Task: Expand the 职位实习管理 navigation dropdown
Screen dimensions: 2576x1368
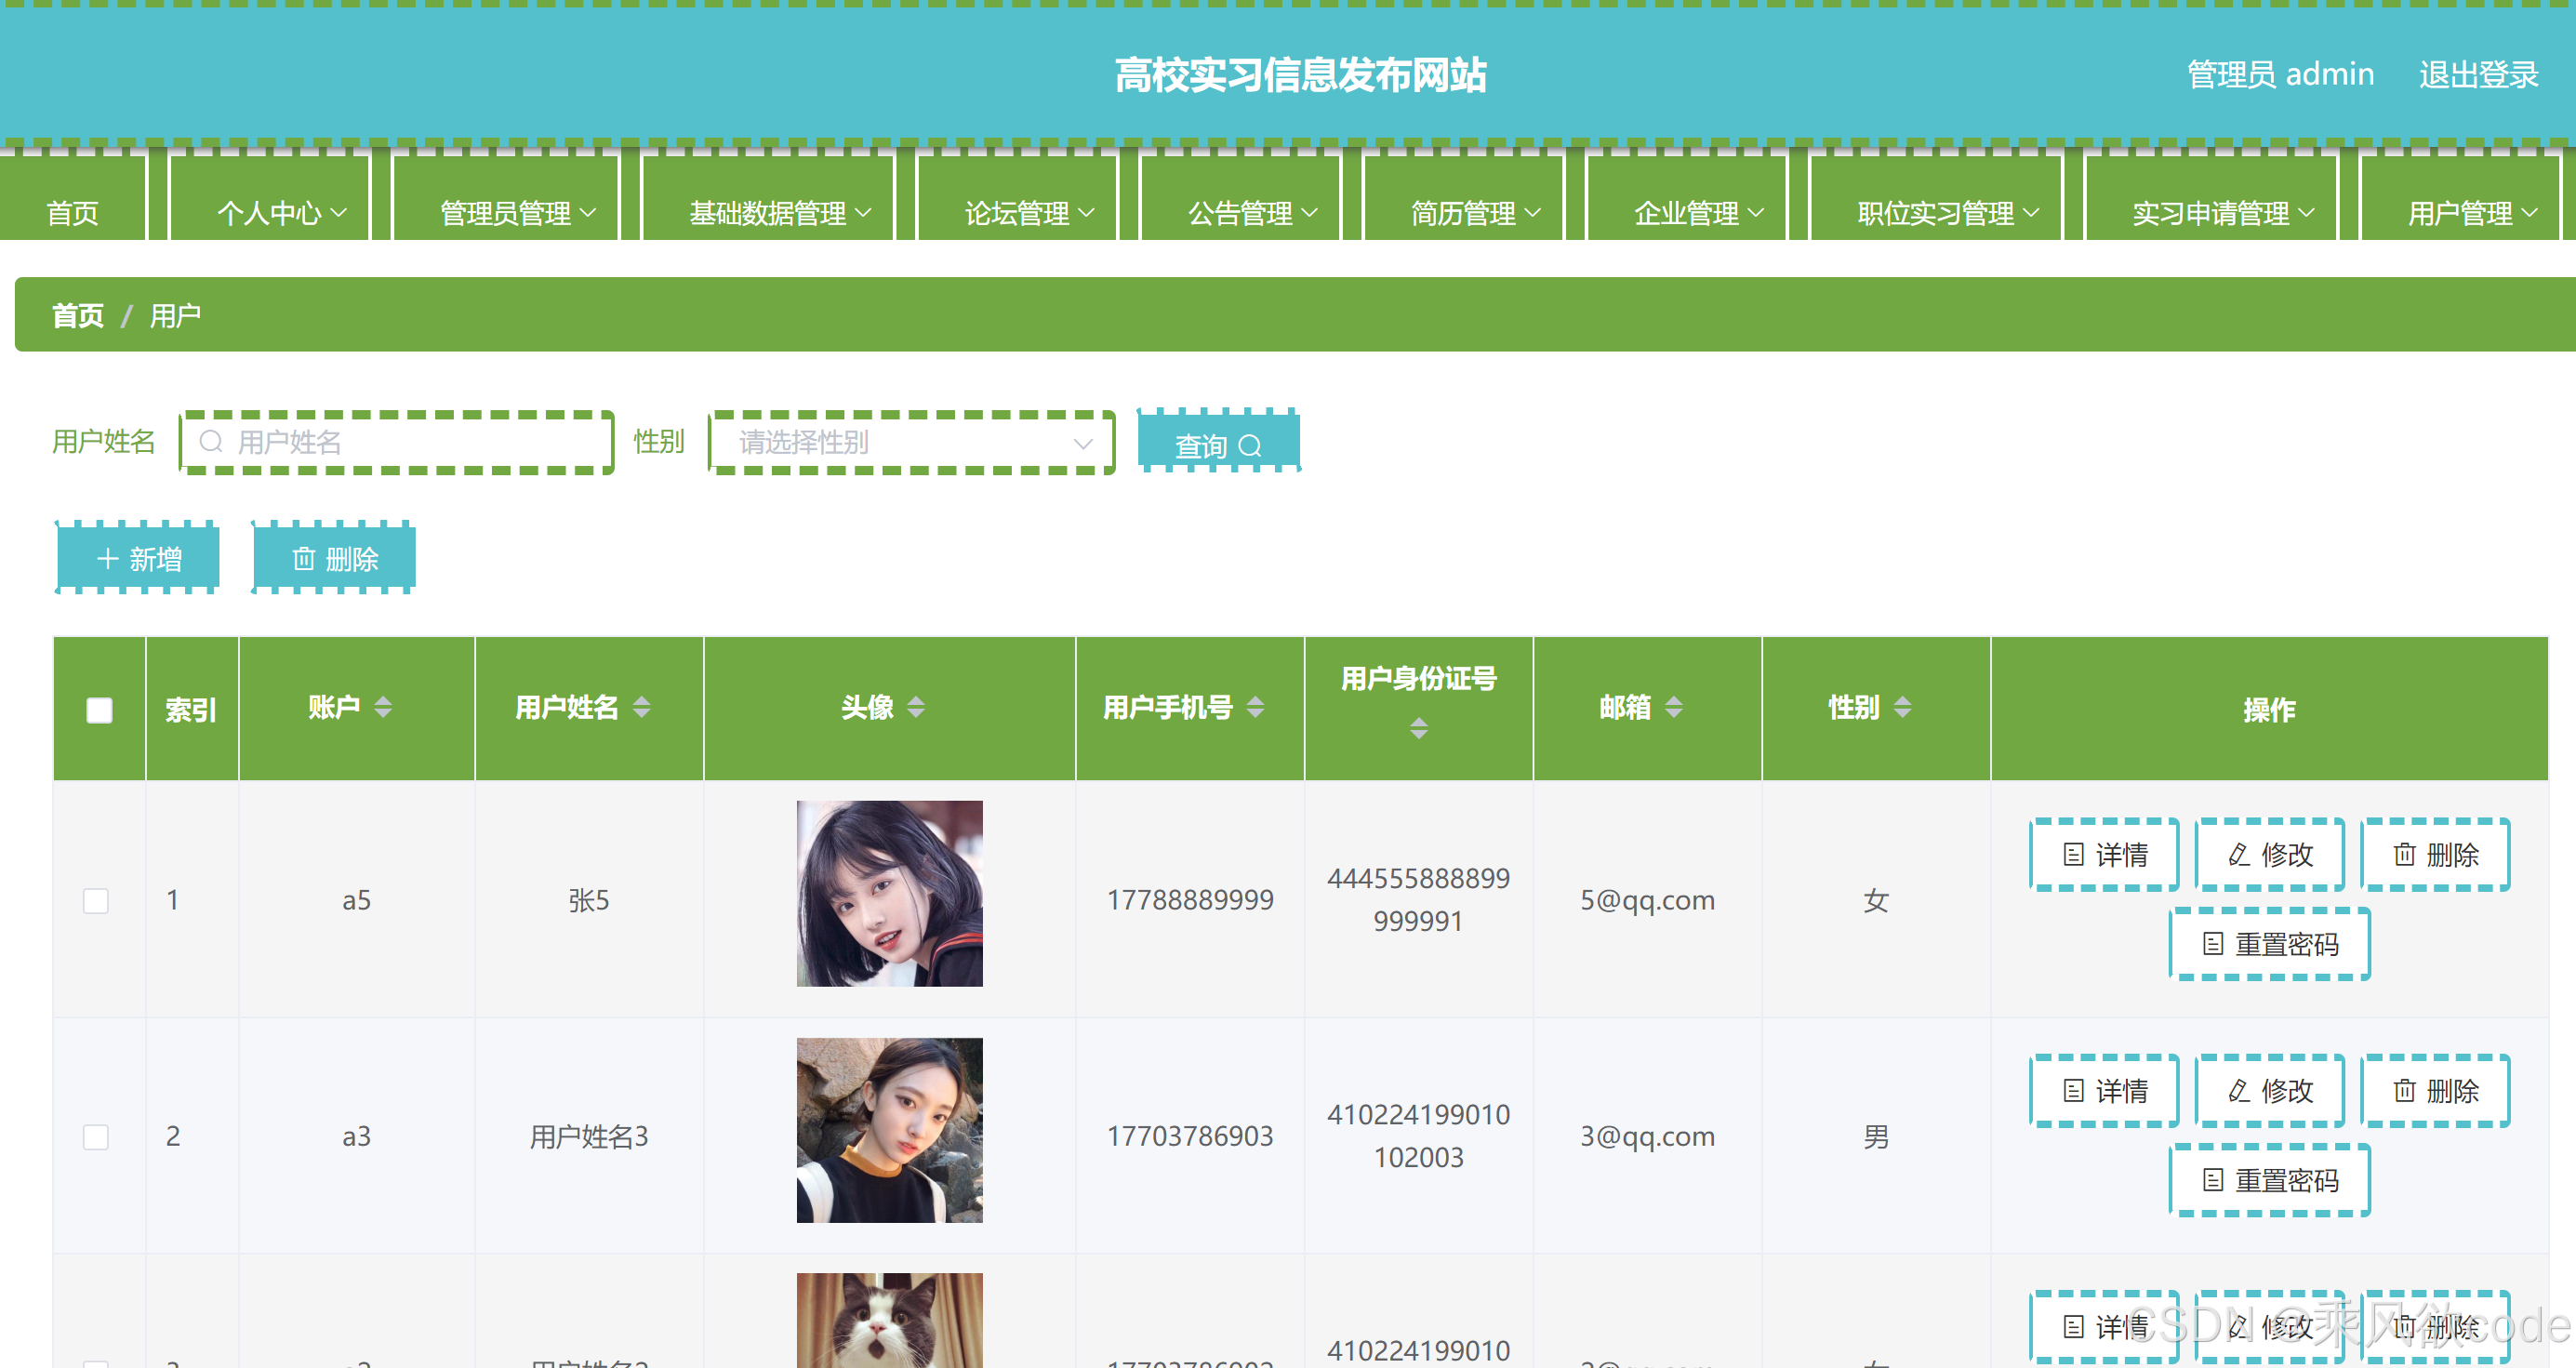Action: 1946,213
